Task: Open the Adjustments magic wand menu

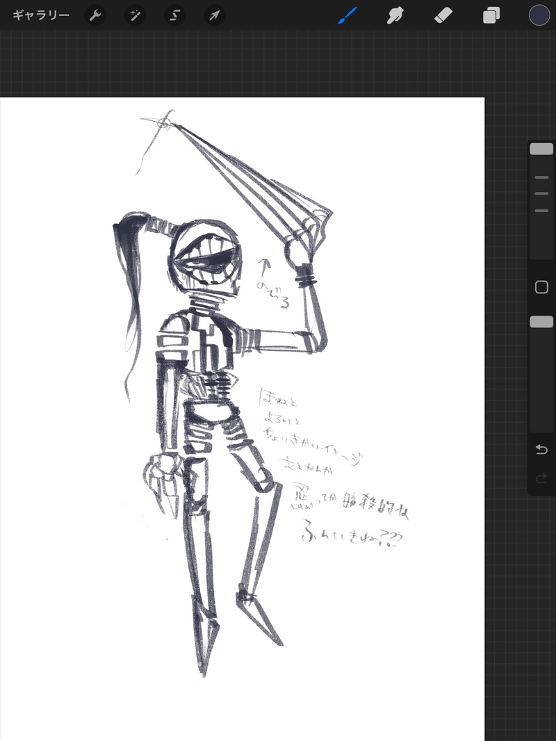Action: [135, 15]
